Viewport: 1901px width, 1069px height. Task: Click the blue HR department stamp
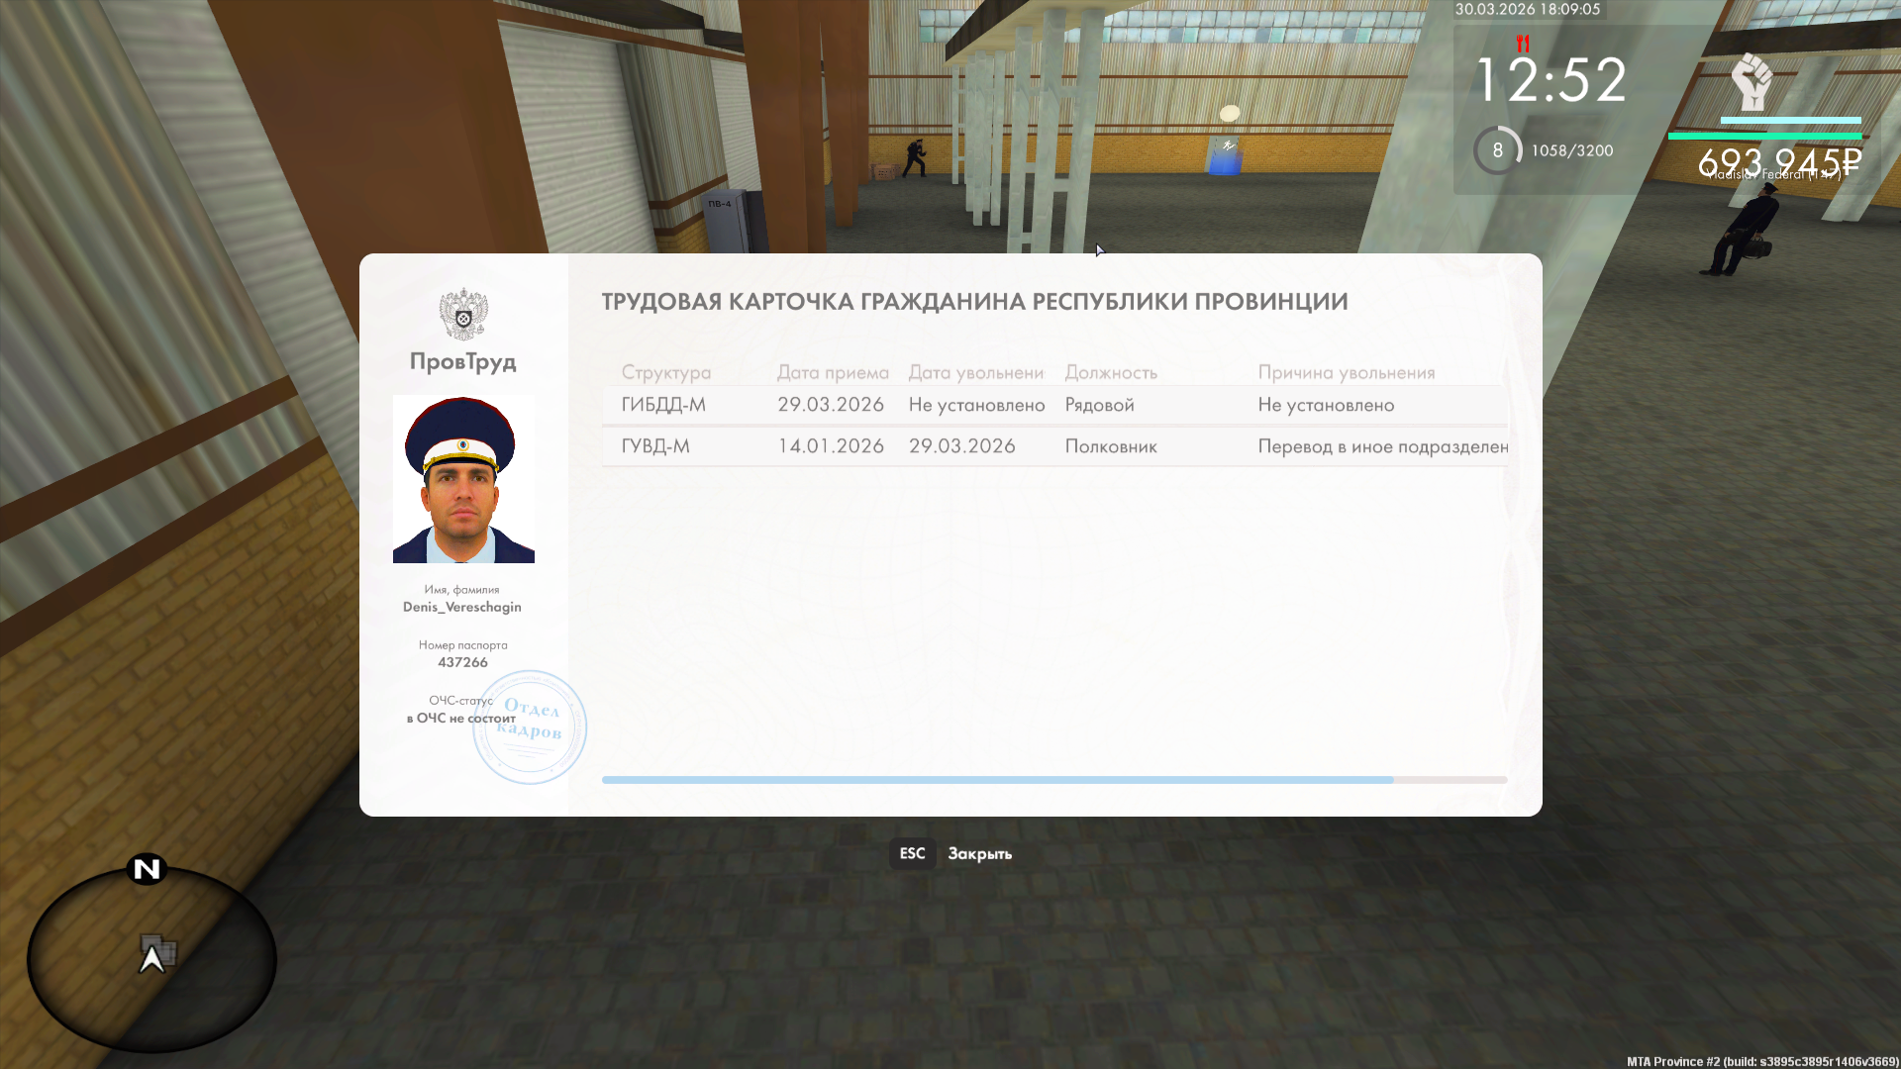coord(531,728)
